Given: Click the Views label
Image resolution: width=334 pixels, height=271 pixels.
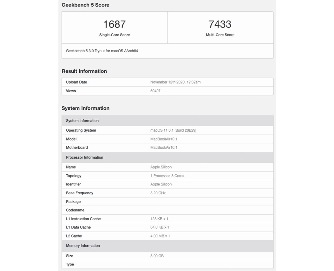Looking at the screenshot, I should pyautogui.click(x=71, y=91).
